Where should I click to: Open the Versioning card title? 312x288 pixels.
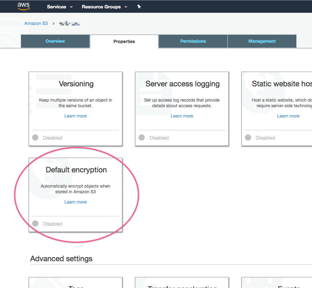point(76,84)
